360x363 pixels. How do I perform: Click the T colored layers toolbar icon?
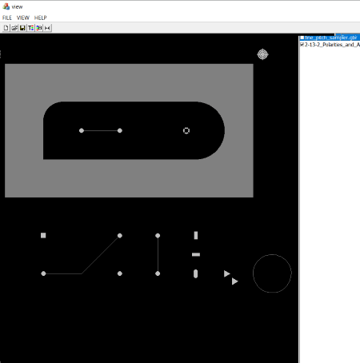30,28
